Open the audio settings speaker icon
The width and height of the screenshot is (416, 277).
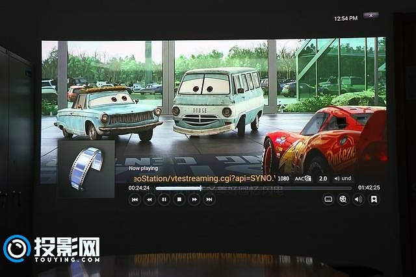[358, 199]
